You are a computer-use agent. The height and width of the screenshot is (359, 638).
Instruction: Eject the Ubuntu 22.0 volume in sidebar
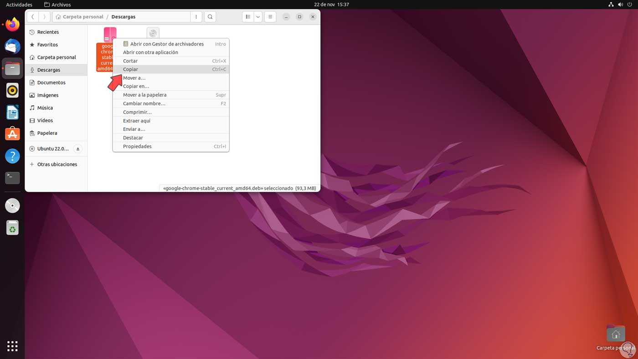[x=77, y=149]
